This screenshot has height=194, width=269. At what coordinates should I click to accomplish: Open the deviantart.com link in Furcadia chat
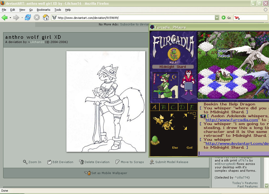(237, 143)
